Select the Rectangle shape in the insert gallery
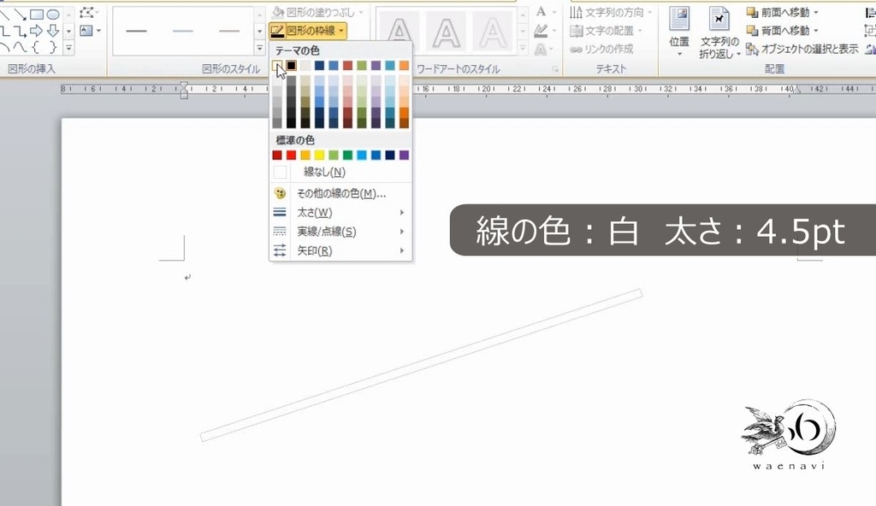This screenshot has width=876, height=506. tap(36, 15)
